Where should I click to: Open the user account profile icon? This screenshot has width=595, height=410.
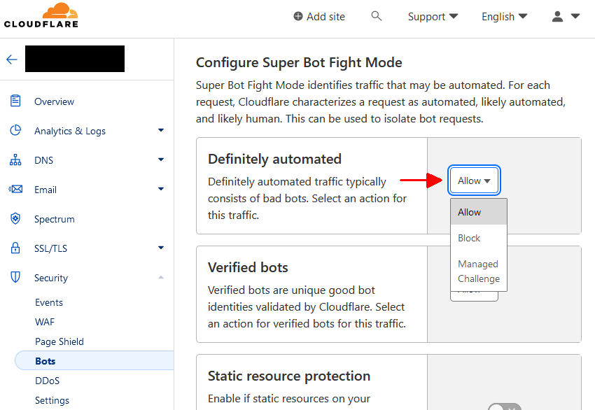click(x=557, y=16)
